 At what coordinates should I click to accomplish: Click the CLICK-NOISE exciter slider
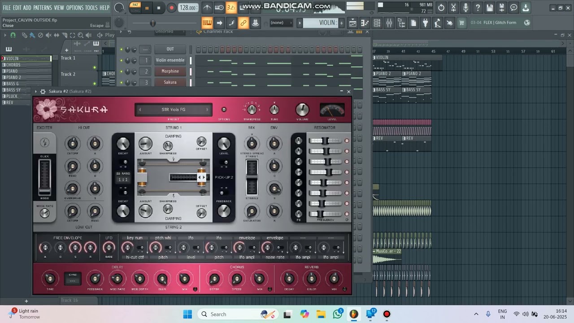pyautogui.click(x=44, y=177)
